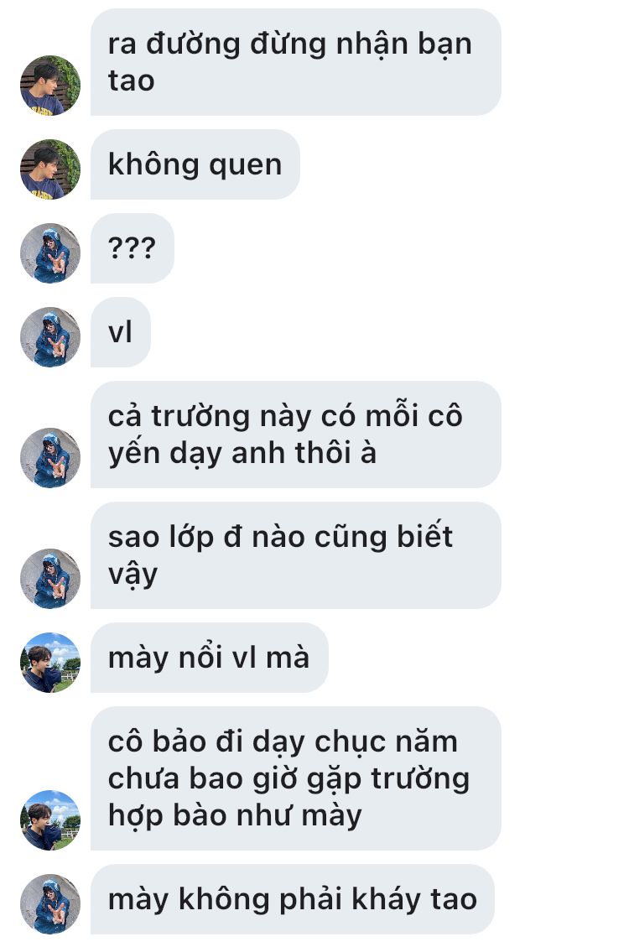
Task: Select the short "vl" message bubble
Action: 120,332
